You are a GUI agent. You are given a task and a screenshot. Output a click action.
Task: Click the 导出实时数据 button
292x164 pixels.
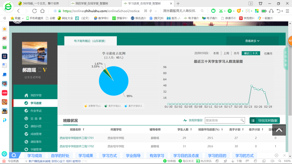[x=265, y=121]
